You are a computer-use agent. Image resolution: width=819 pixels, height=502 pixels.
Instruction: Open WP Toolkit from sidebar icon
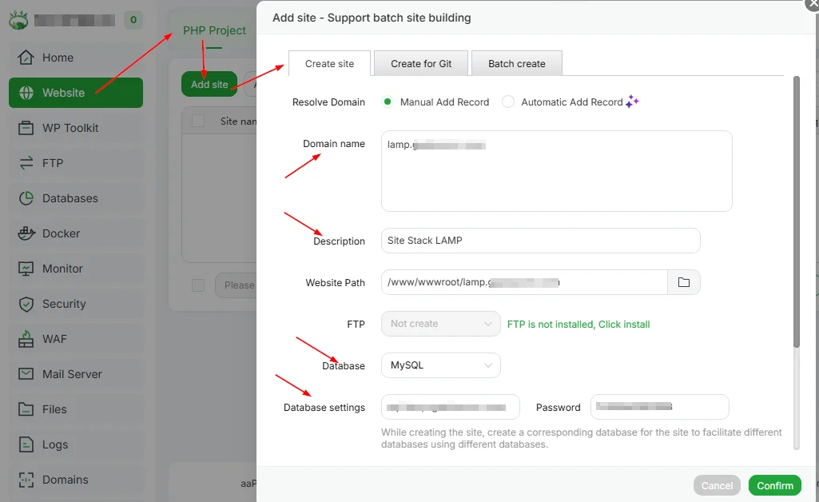point(26,128)
